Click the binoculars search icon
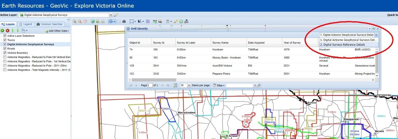Image resolution: width=398 pixels, height=139 pixels. pos(124,22)
